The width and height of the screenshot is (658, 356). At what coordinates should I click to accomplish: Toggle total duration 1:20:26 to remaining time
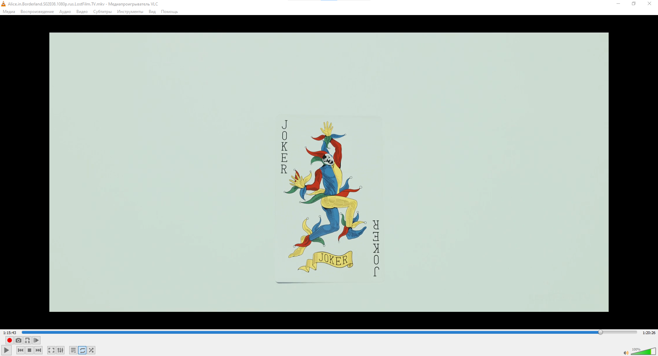coord(649,333)
